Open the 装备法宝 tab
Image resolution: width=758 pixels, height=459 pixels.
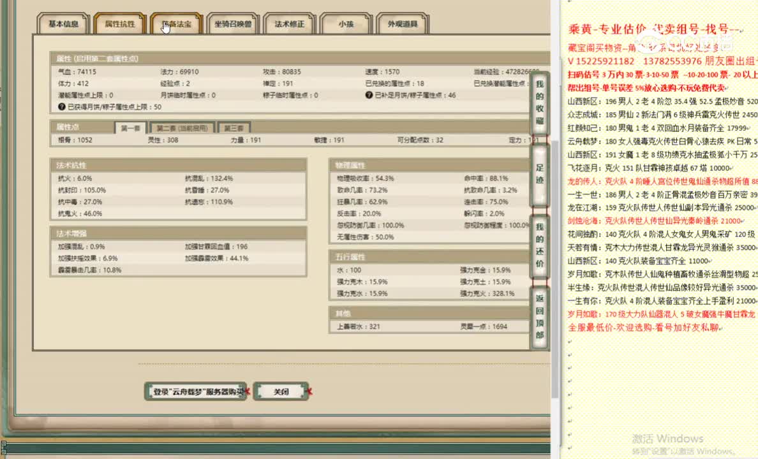[x=177, y=24]
